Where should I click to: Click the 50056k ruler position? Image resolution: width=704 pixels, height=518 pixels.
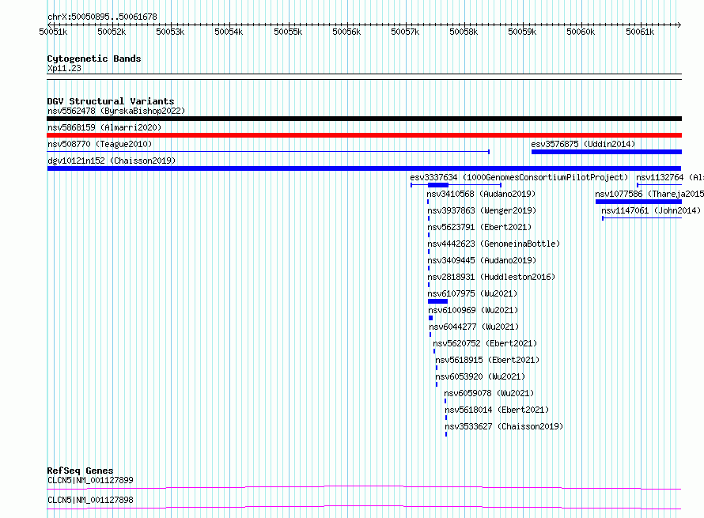[x=346, y=32]
